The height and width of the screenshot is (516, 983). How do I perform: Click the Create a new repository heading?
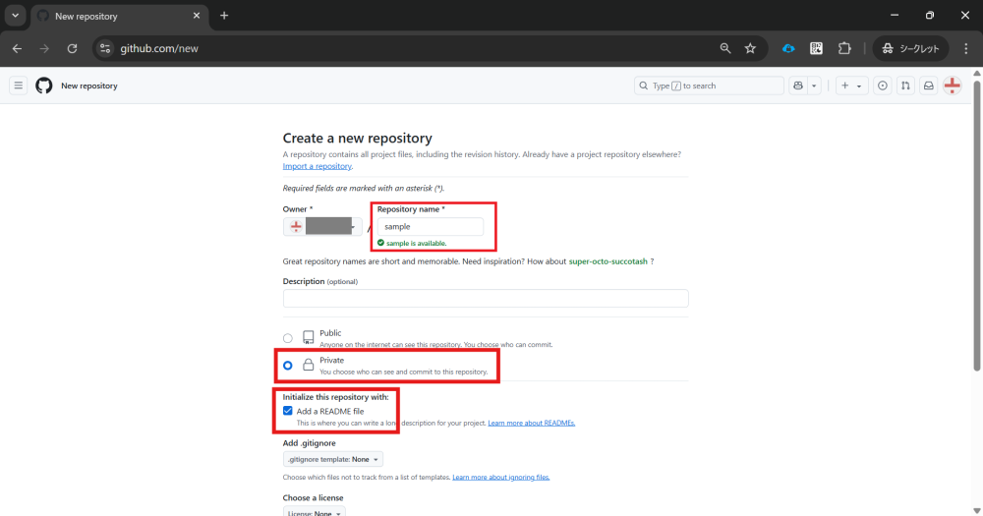(358, 138)
